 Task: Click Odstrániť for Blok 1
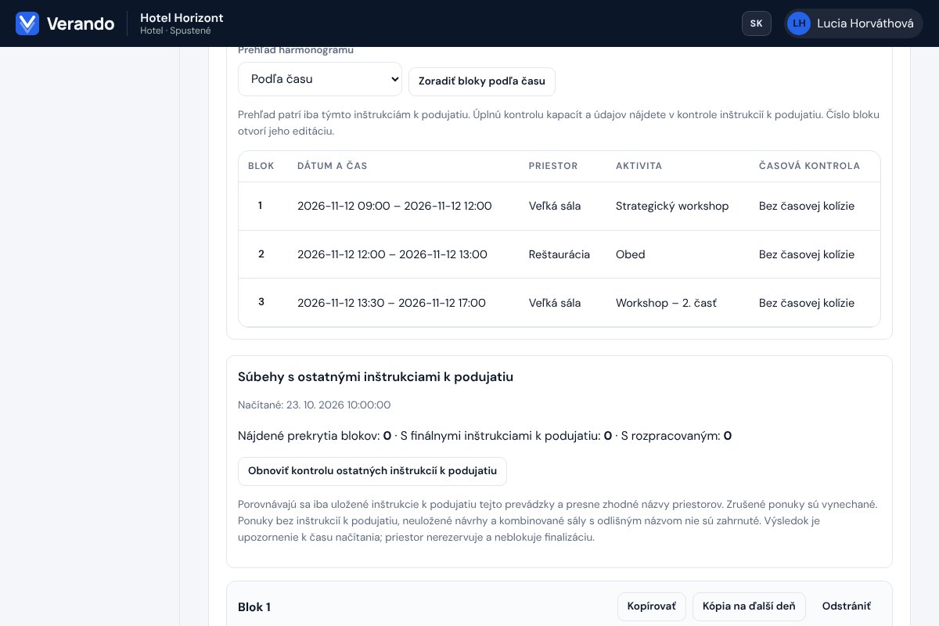point(847,606)
